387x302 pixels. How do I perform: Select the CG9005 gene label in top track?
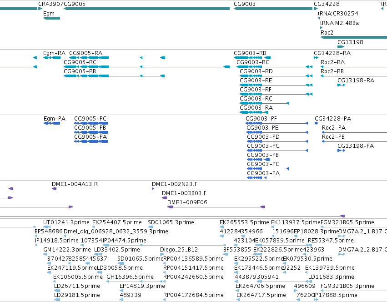coord(75,4)
